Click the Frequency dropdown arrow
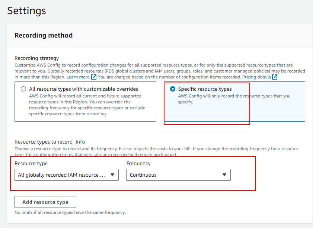The width and height of the screenshot is (313, 228). (224, 175)
